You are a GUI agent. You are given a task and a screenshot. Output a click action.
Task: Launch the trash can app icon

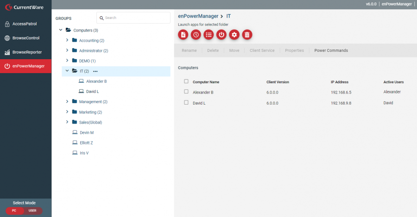[247, 35]
